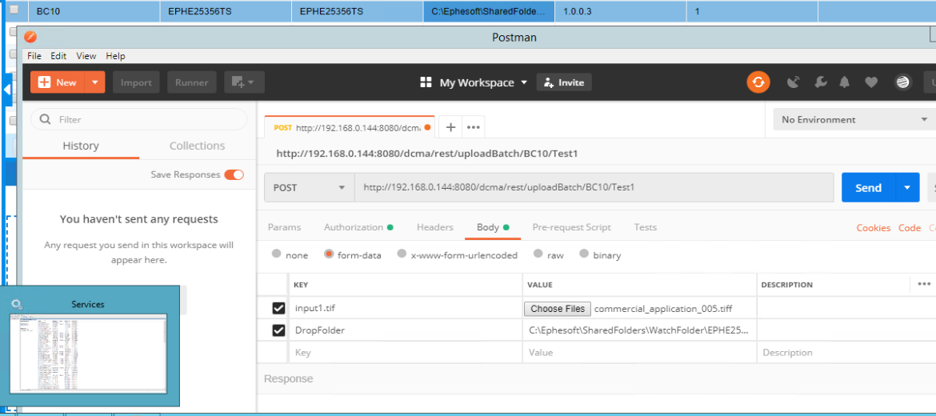Open the Pre-request Script tab
The height and width of the screenshot is (416, 936).
click(571, 227)
